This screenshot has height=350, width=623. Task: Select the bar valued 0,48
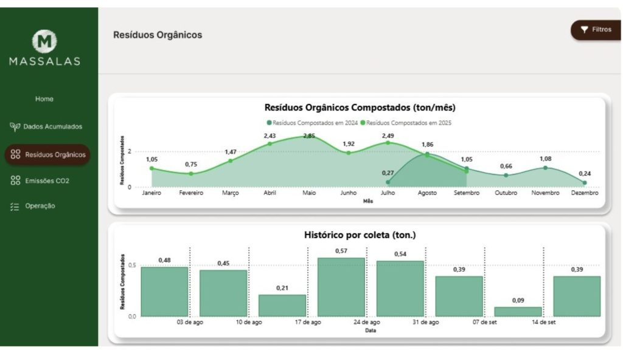point(164,292)
